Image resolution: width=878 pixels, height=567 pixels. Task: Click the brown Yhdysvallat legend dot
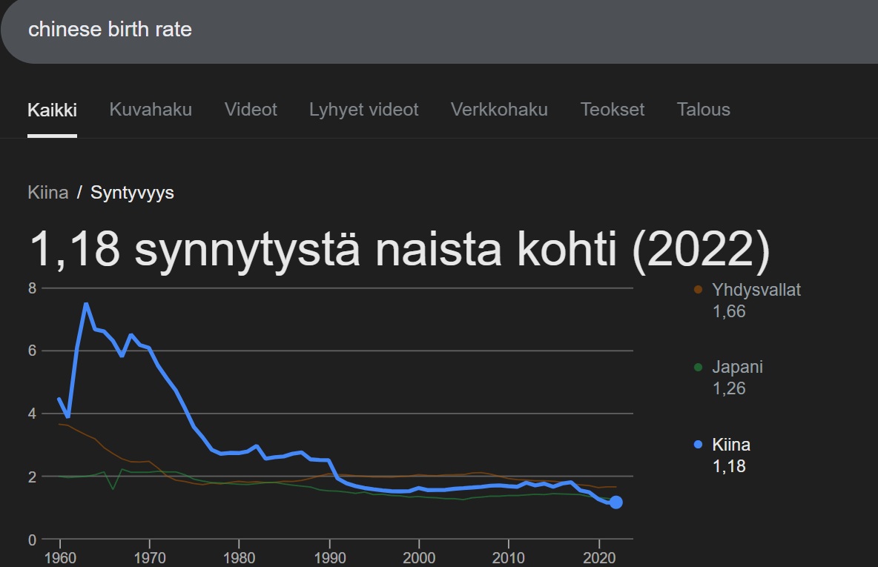coord(698,289)
